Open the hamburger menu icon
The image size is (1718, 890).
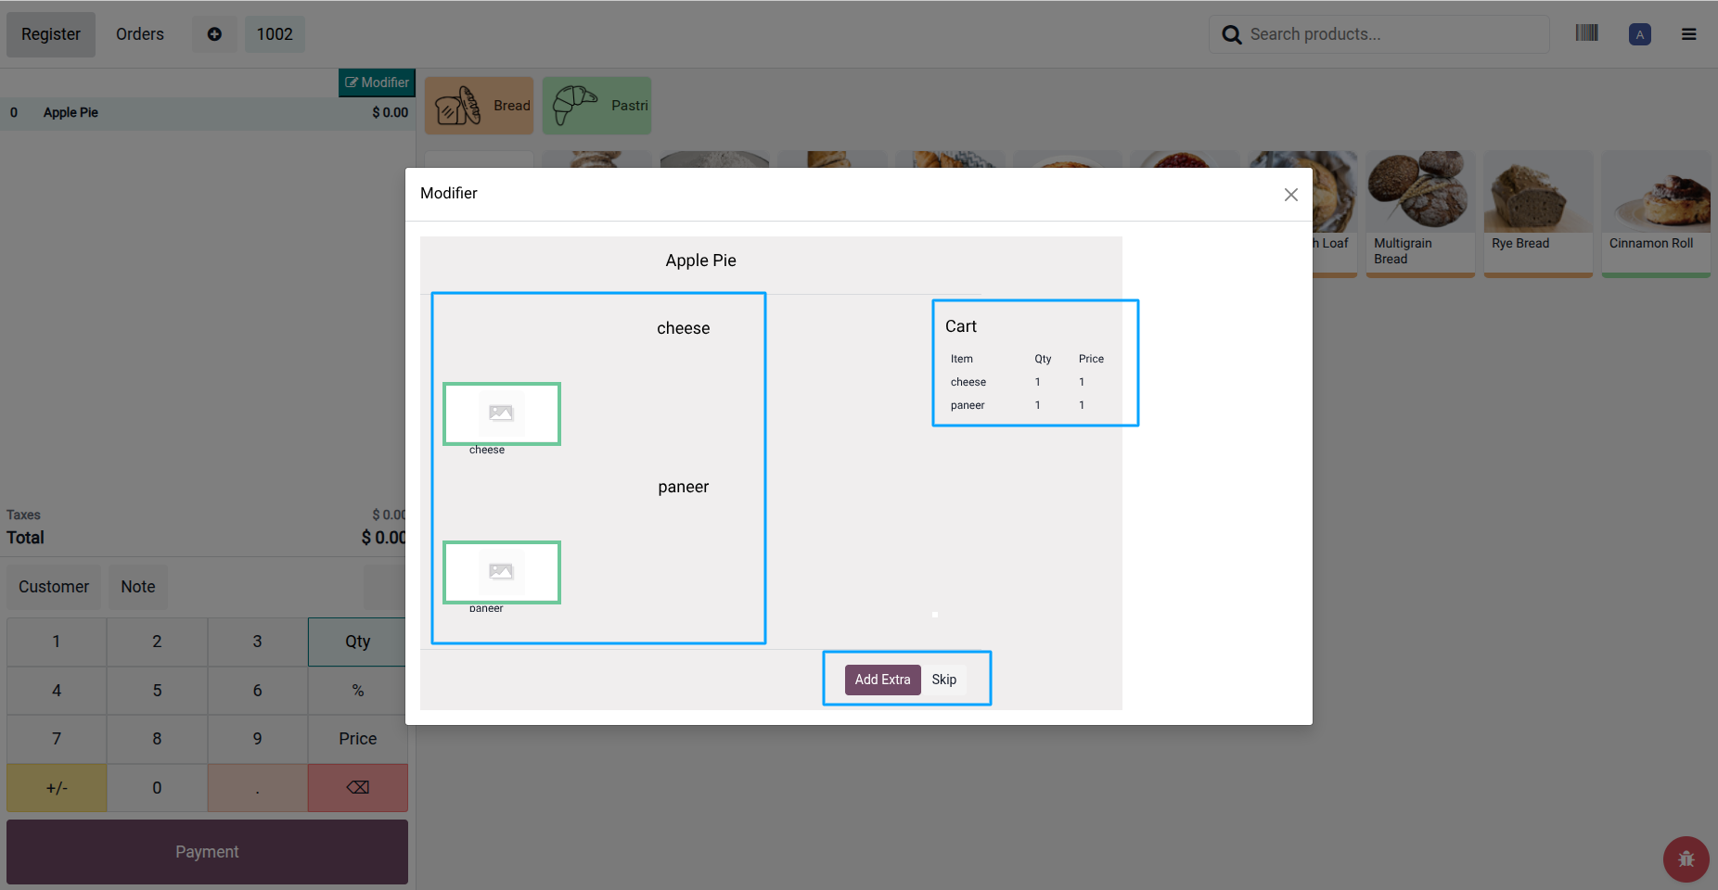(1688, 34)
